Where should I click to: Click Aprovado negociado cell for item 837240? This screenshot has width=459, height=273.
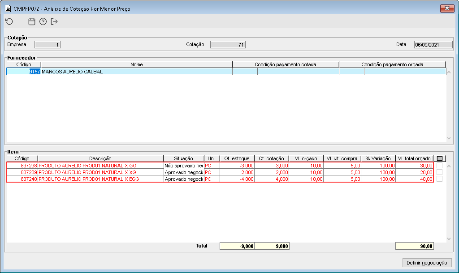pos(184,179)
